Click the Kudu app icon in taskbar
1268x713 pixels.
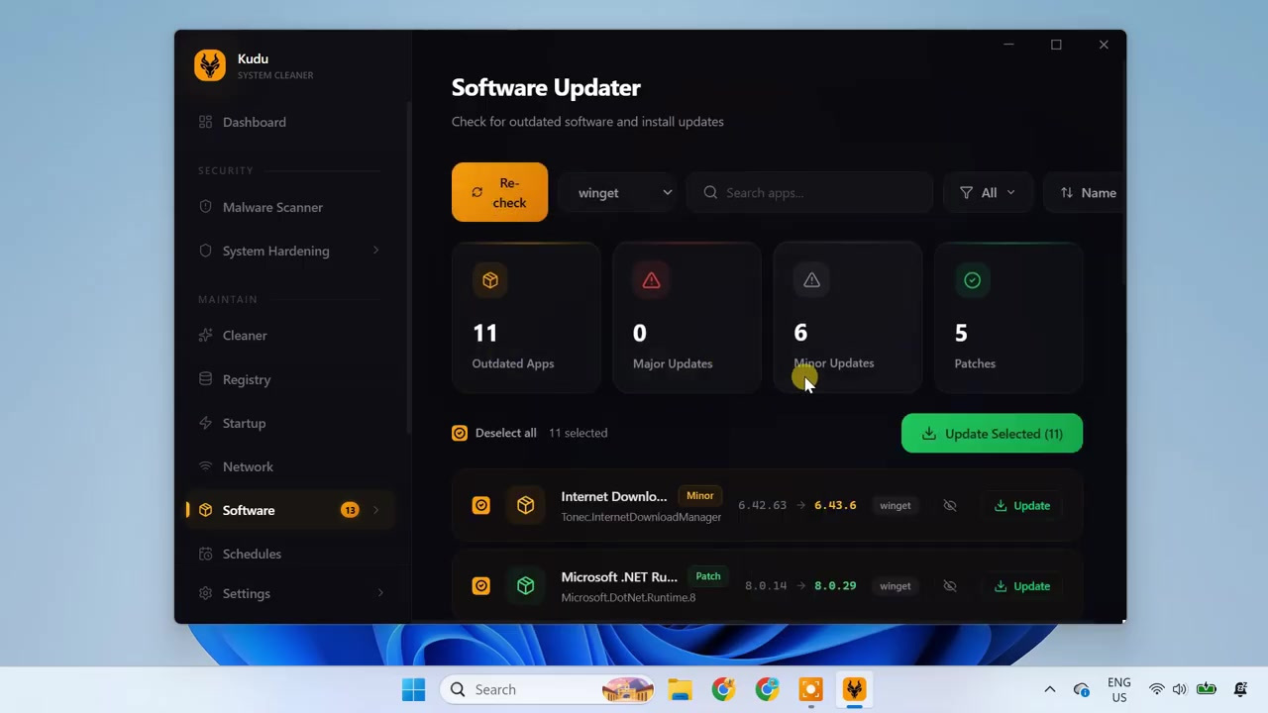pos(854,689)
